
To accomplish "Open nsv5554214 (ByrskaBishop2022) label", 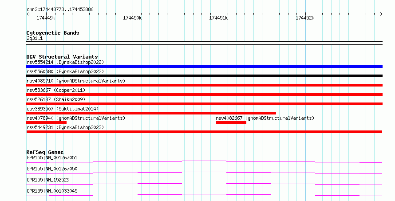I will pyautogui.click(x=65, y=62).
